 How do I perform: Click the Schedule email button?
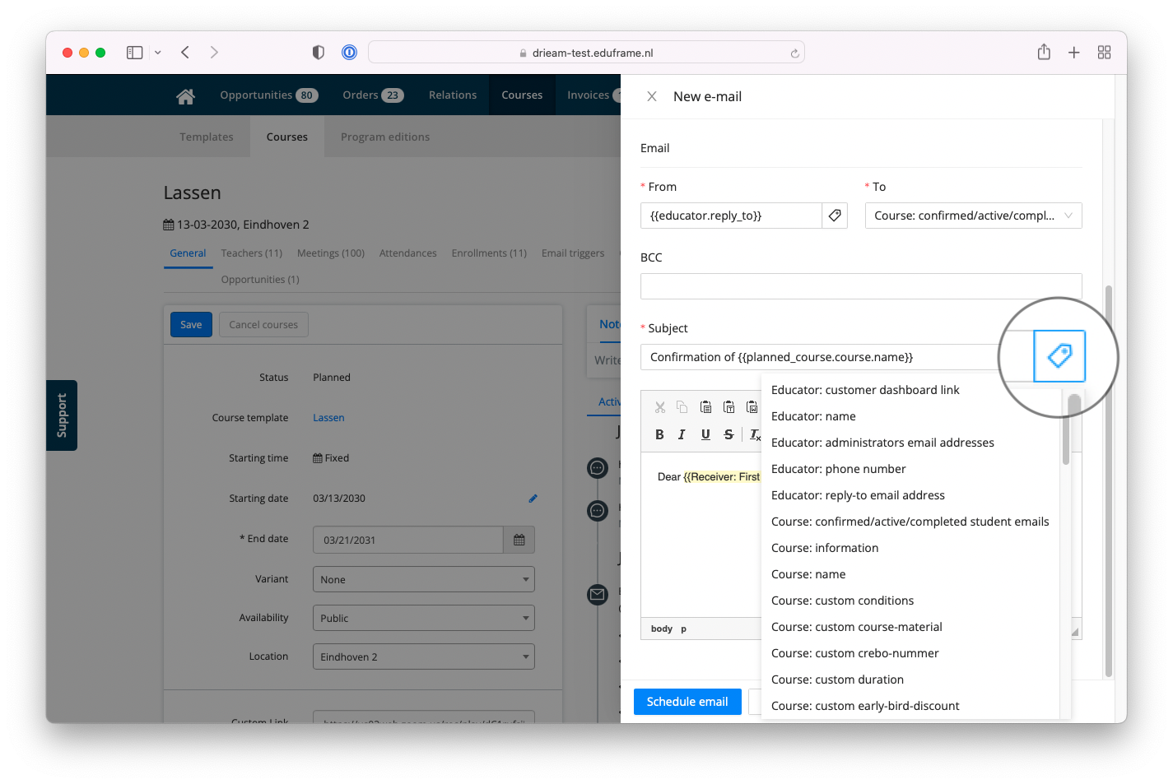(x=687, y=702)
